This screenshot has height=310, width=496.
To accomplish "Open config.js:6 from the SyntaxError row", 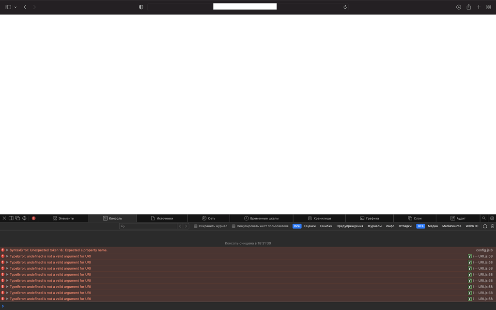I will pos(483,250).
